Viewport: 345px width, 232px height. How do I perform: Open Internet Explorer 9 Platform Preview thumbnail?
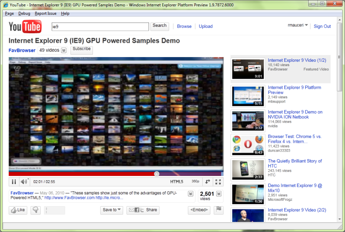point(248,96)
